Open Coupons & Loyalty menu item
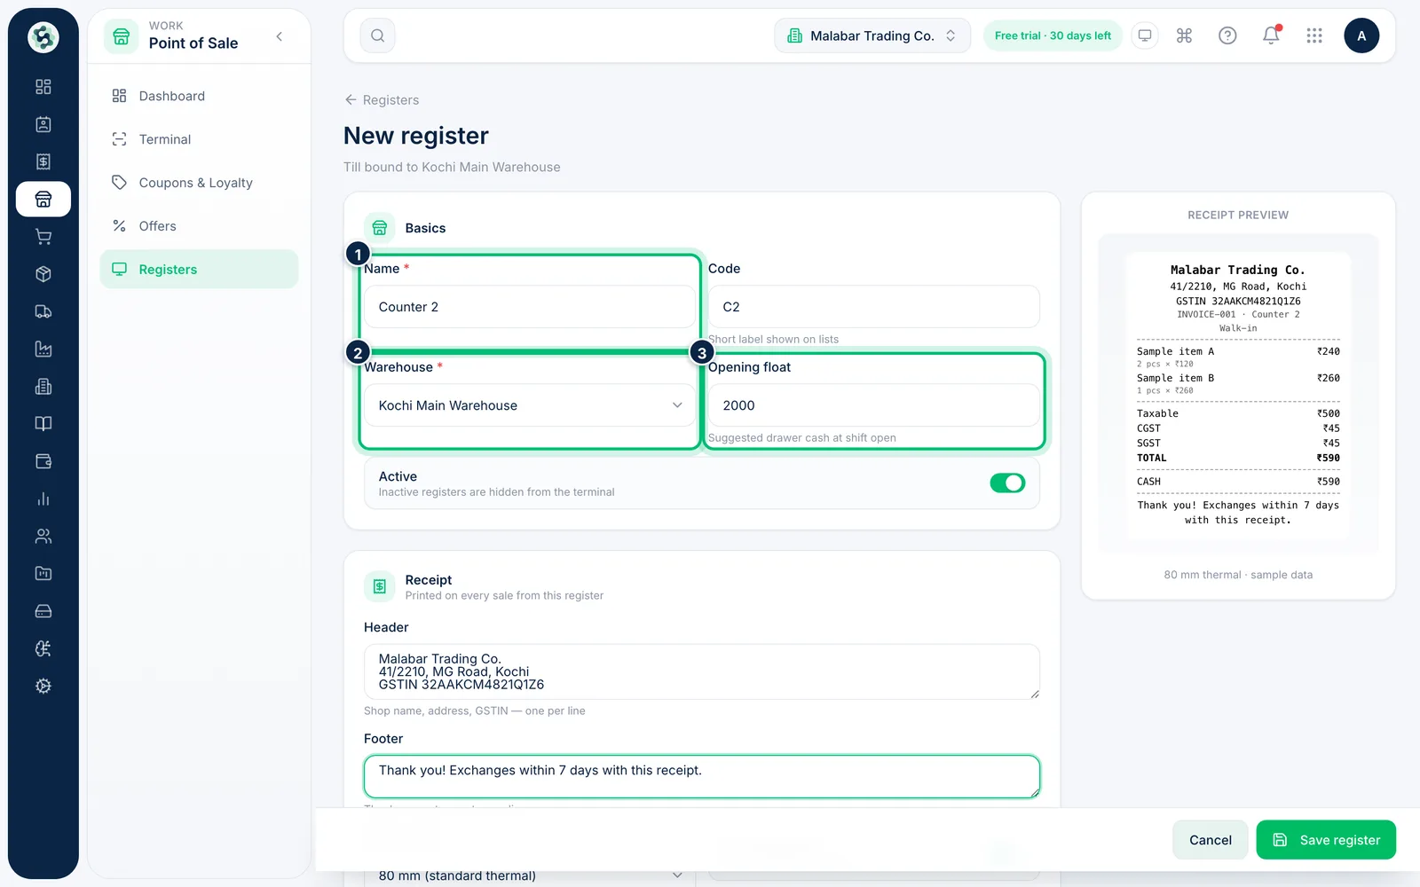Screen dimensions: 1420x887 [x=199, y=183]
